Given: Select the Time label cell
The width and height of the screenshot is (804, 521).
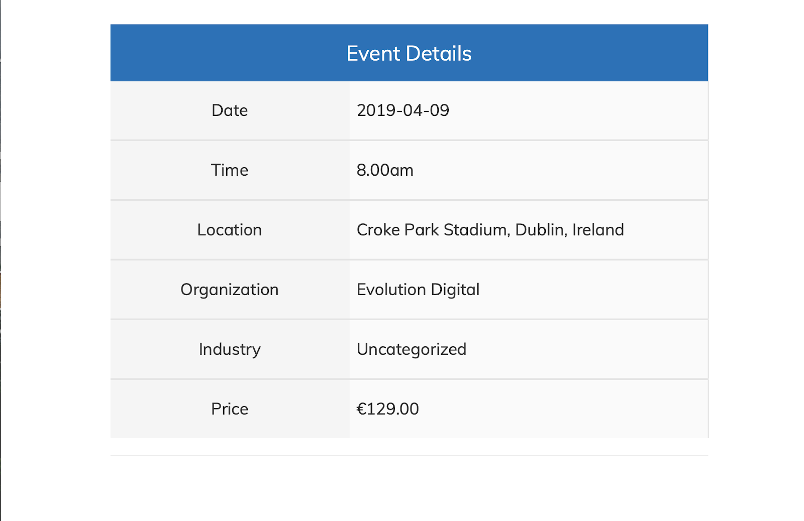Looking at the screenshot, I should (x=230, y=170).
